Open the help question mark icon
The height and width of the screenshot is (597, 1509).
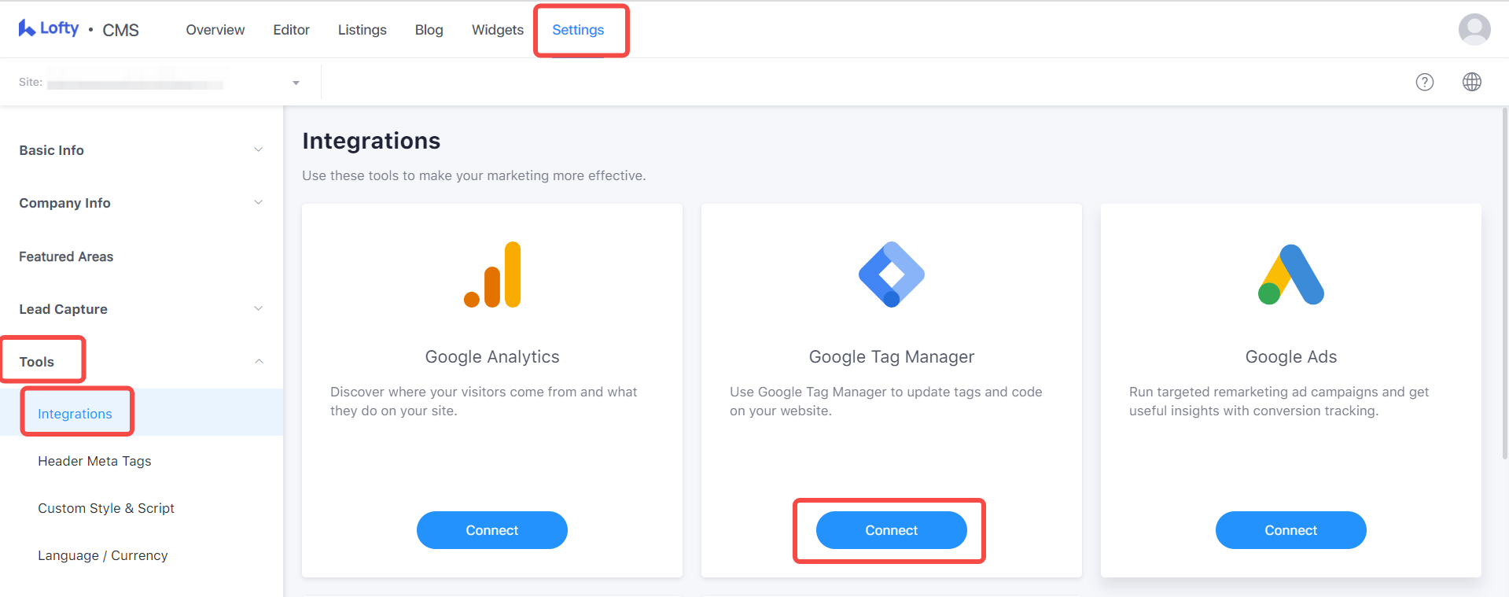[1425, 82]
